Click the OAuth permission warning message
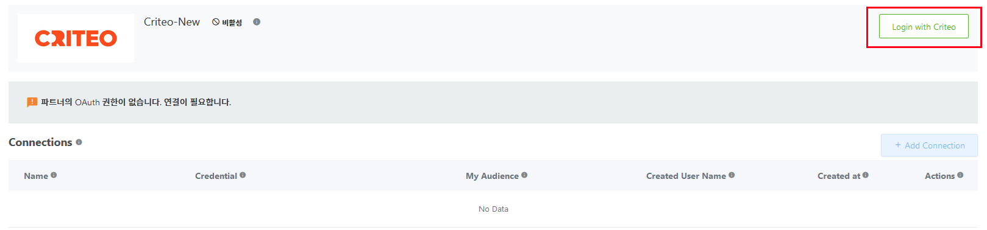987x230 pixels. pos(136,102)
